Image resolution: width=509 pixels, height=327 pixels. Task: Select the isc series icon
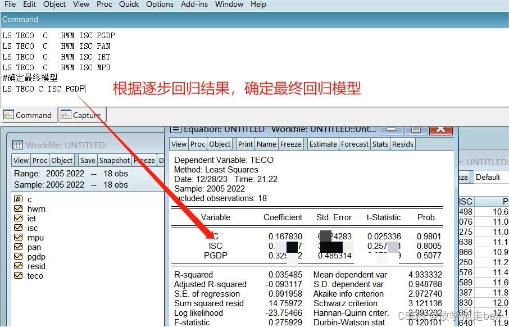18,228
